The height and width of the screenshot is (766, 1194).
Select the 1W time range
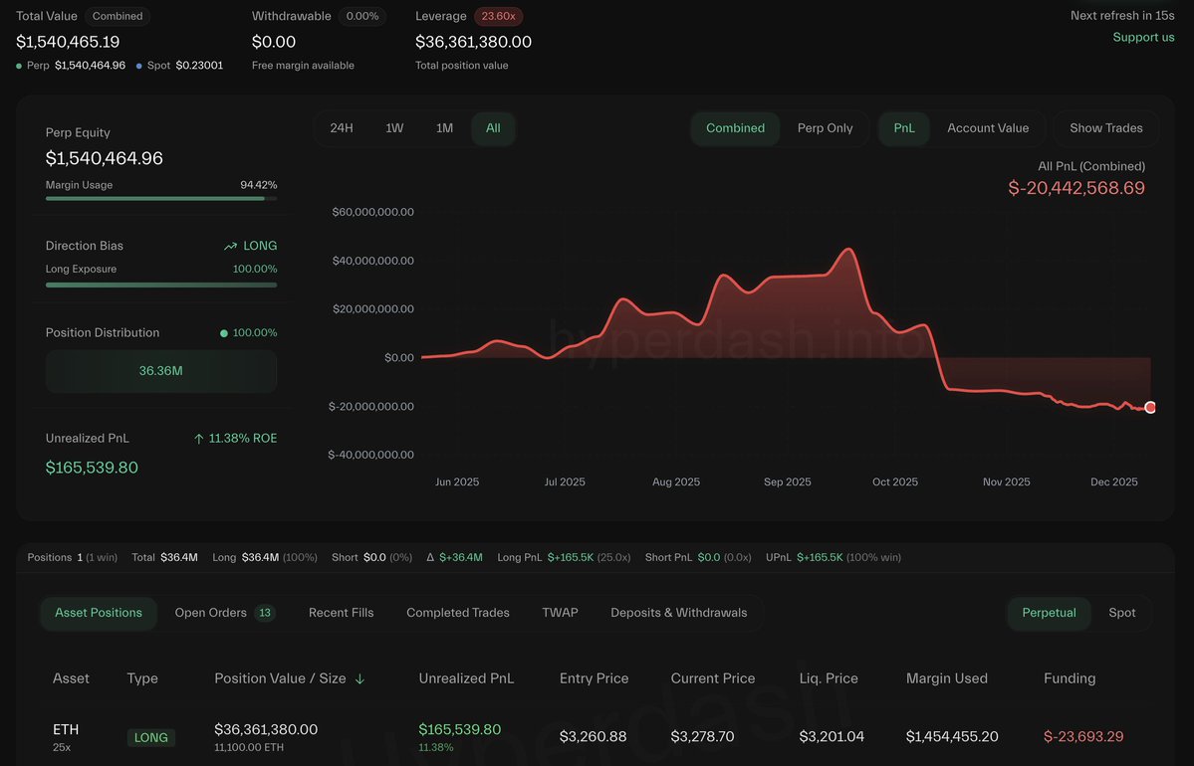click(394, 128)
